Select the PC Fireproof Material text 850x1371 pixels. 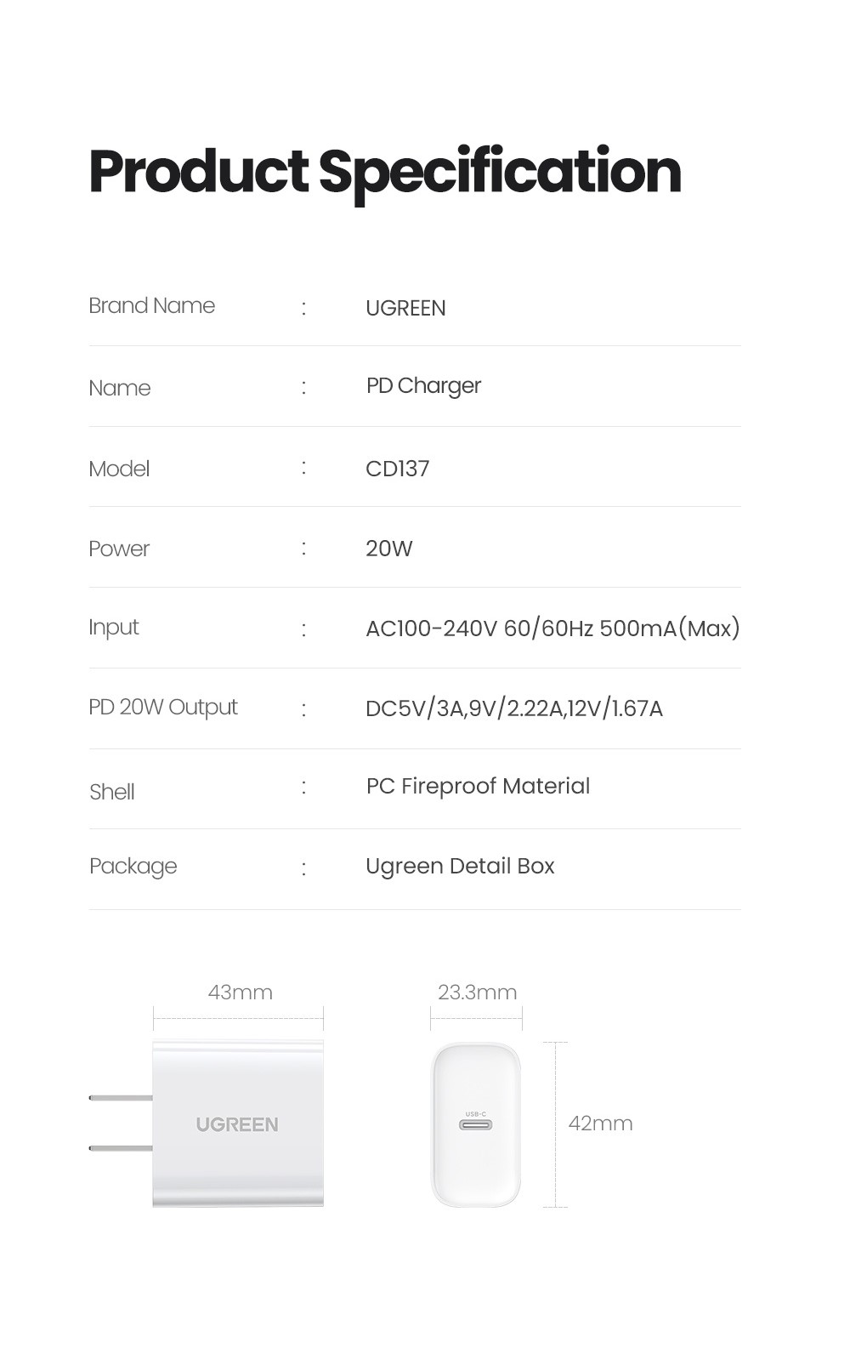click(x=478, y=786)
